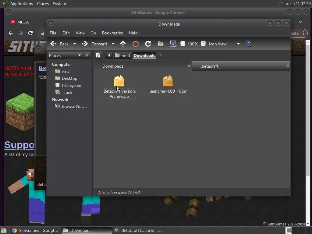Open the View menu
This screenshot has width=312, height=234.
point(80,33)
